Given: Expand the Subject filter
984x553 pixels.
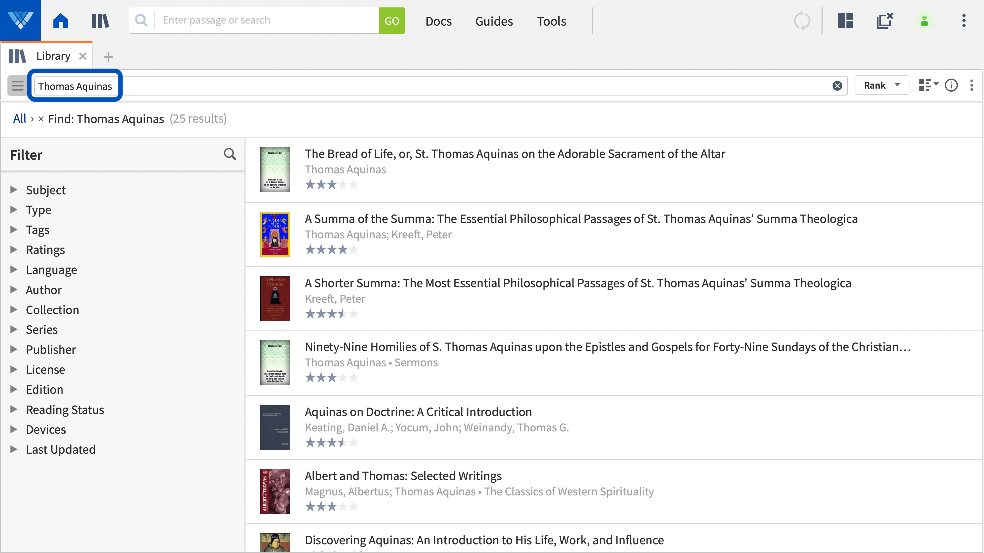Looking at the screenshot, I should click(x=14, y=190).
